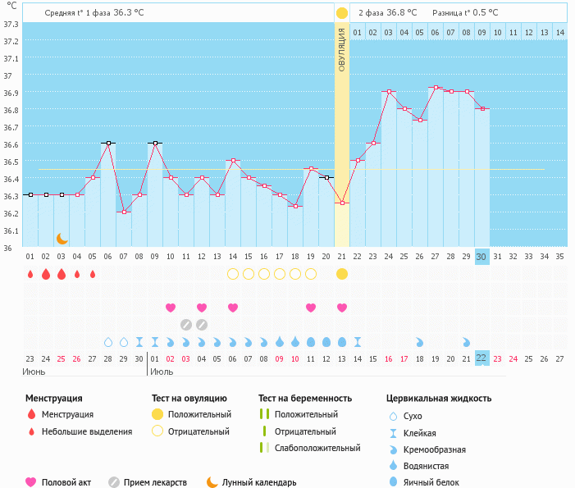The image size is (575, 488).
Task: Select highlighted date 22 in the date row
Action: click(481, 358)
